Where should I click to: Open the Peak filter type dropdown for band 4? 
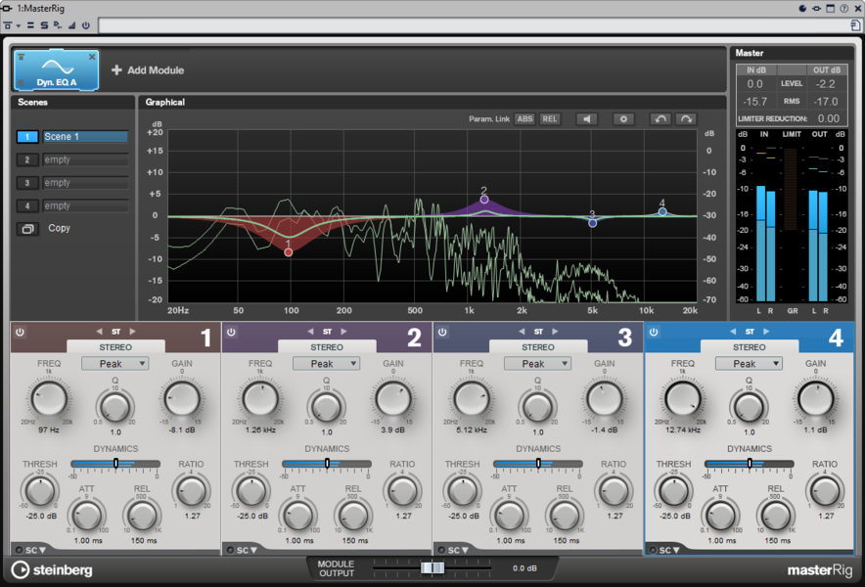tap(749, 364)
